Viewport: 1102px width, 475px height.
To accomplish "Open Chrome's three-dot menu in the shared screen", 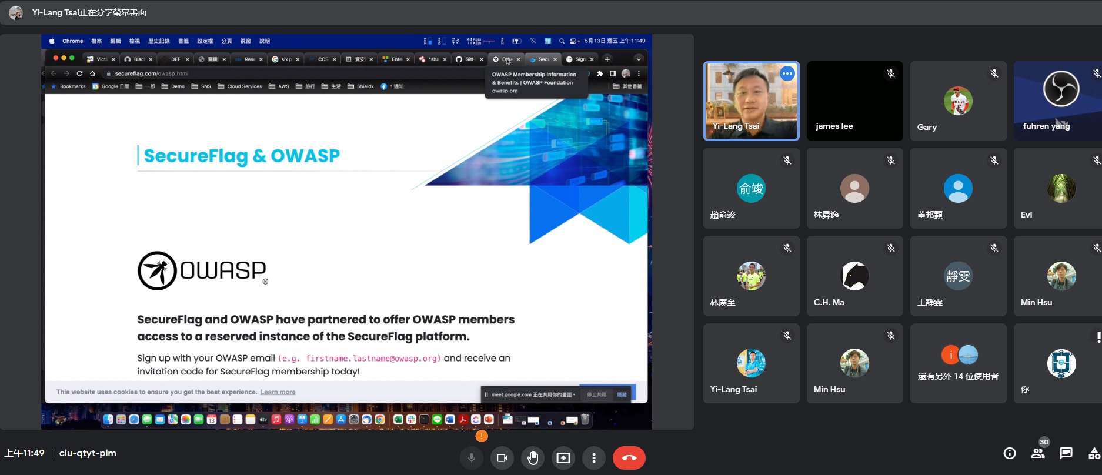I will pyautogui.click(x=639, y=73).
